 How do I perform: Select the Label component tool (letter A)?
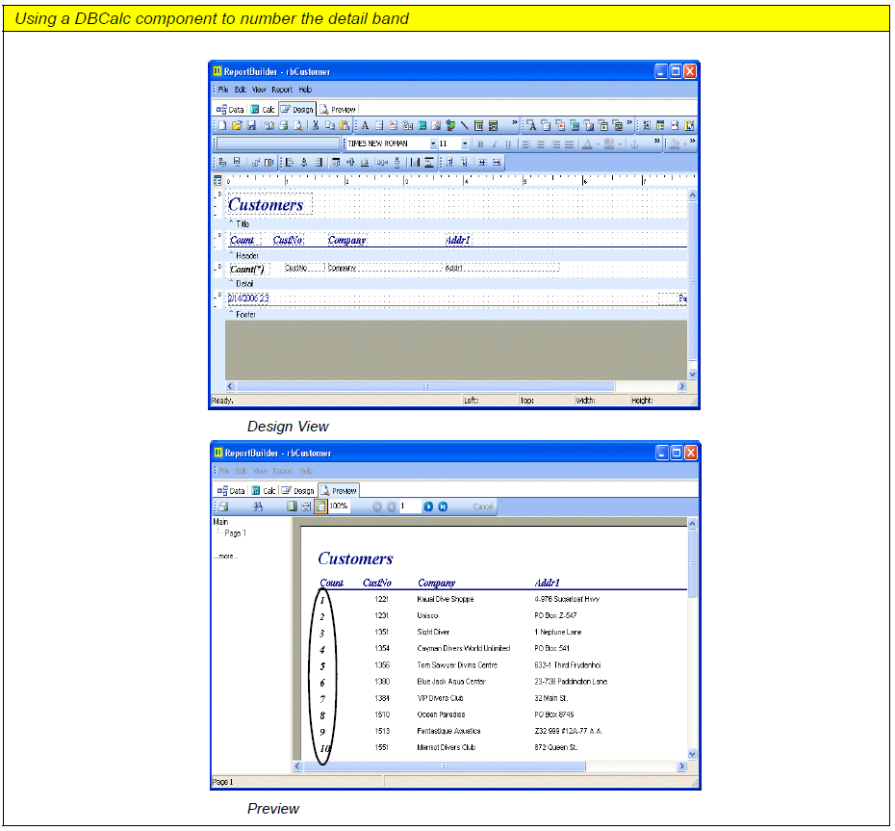pyautogui.click(x=365, y=125)
